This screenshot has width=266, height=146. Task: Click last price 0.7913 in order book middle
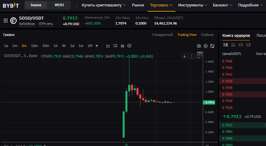(232, 117)
